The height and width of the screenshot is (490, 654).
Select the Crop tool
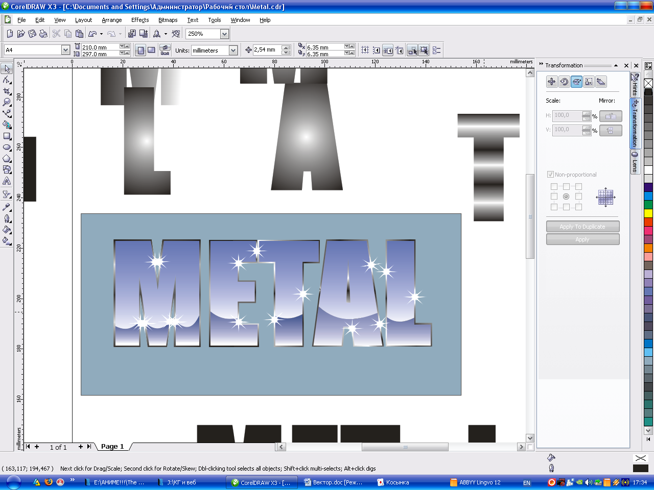click(7, 91)
